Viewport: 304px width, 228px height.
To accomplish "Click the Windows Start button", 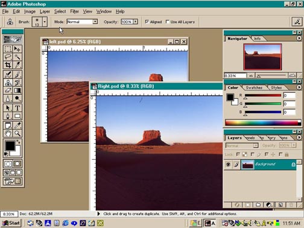I will tap(11, 223).
